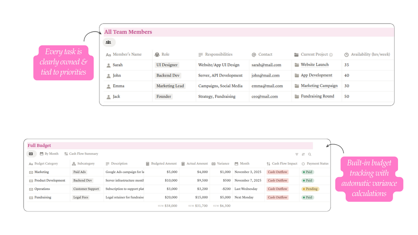
Task: Click folder icon beside Website Launch
Action: (297, 65)
